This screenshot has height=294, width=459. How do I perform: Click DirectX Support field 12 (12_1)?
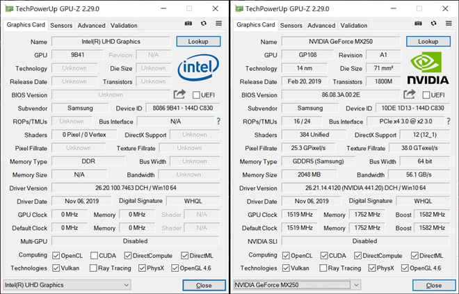425,135
